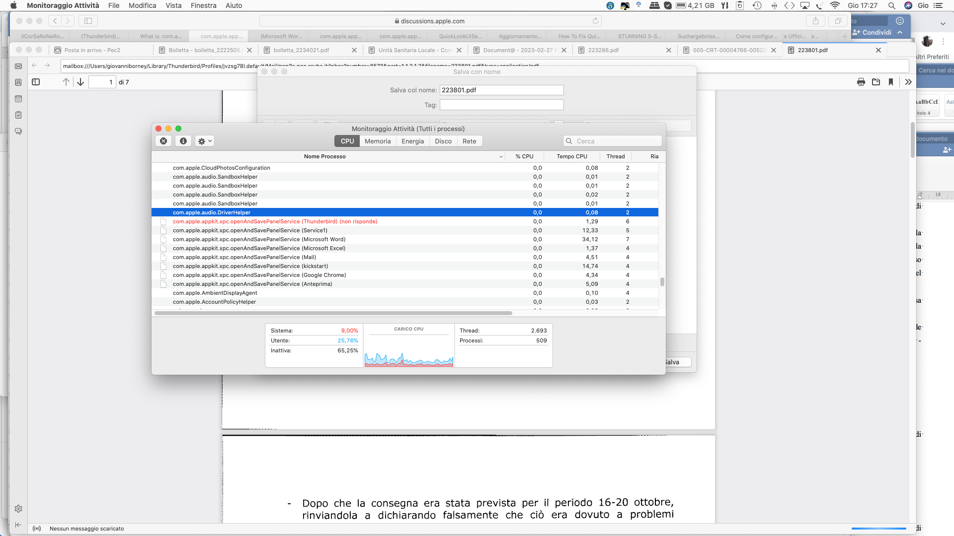The width and height of the screenshot is (954, 536).
Task: Expand the PDF toolbar overflow chevrons
Action: (908, 82)
